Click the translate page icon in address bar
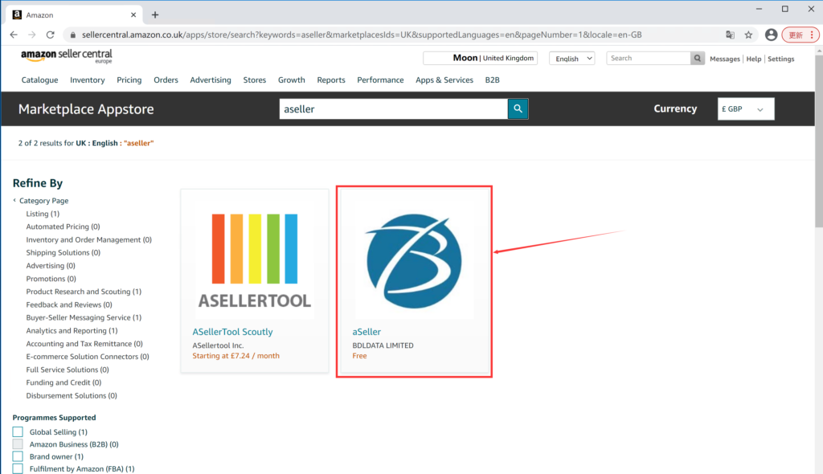The width and height of the screenshot is (823, 474). pyautogui.click(x=730, y=35)
